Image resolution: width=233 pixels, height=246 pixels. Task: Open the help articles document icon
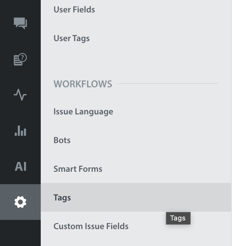coord(20,60)
